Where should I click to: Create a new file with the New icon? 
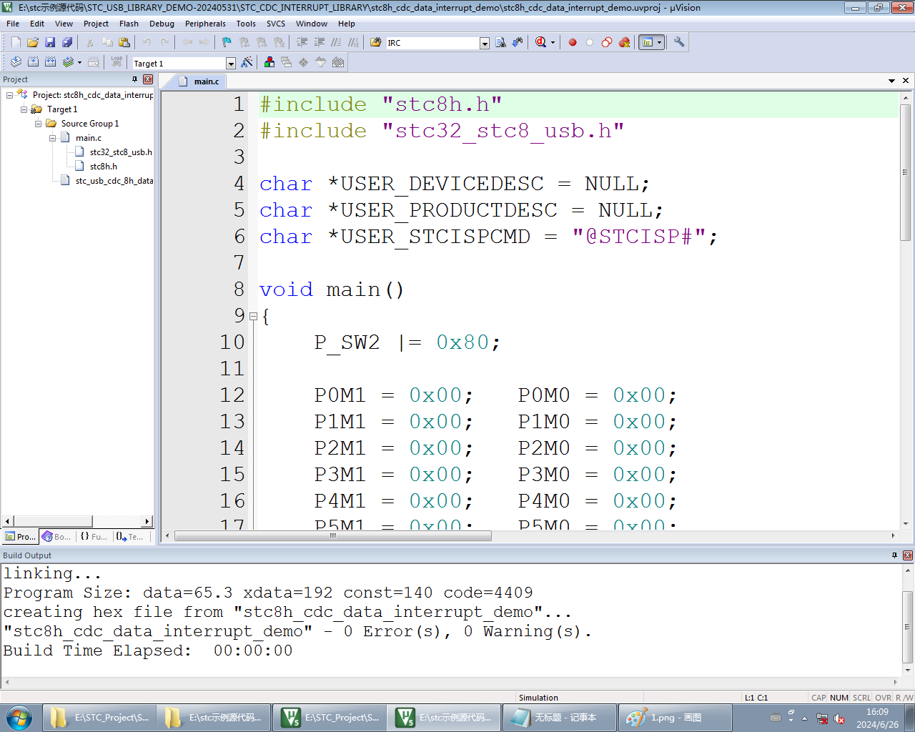click(16, 43)
